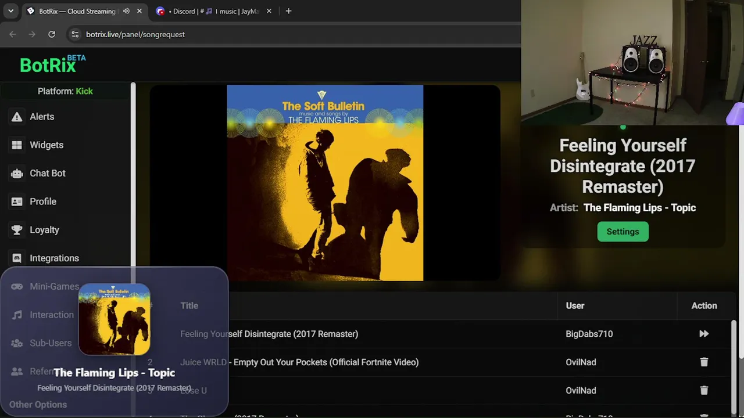Reload the BotRix page
Screen dimensions: 744x418
coord(52,34)
